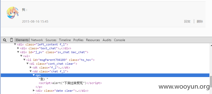This screenshot has height=94, width=212.
Task: Click the DevTools vertical scrollbar thumb
Action: pyautogui.click(x=211, y=82)
